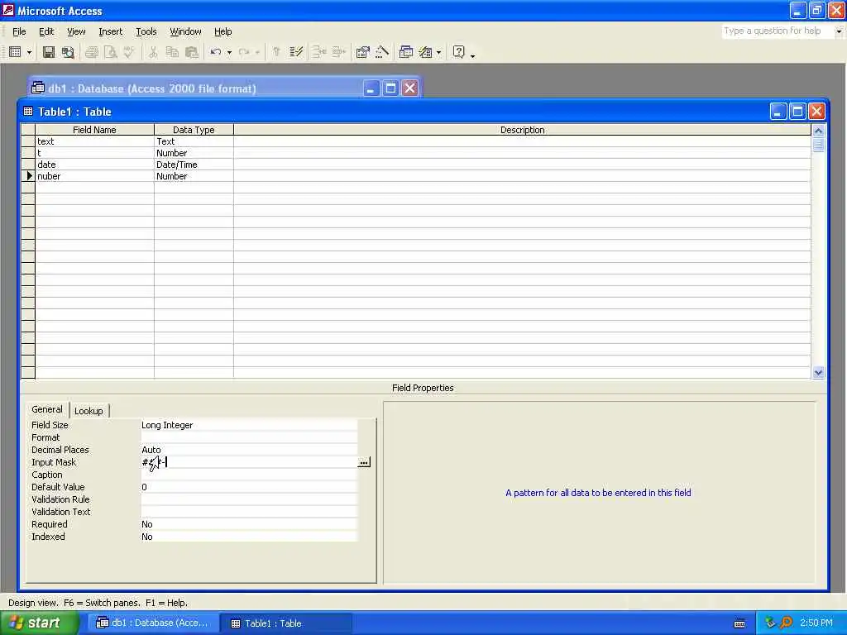847x635 pixels.
Task: Click the Insert Rows toolbar icon
Action: click(x=319, y=52)
